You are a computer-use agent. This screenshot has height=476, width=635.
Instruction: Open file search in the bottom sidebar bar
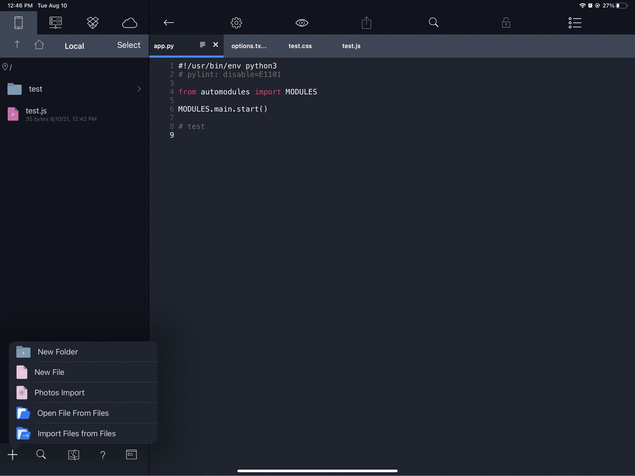(x=41, y=454)
